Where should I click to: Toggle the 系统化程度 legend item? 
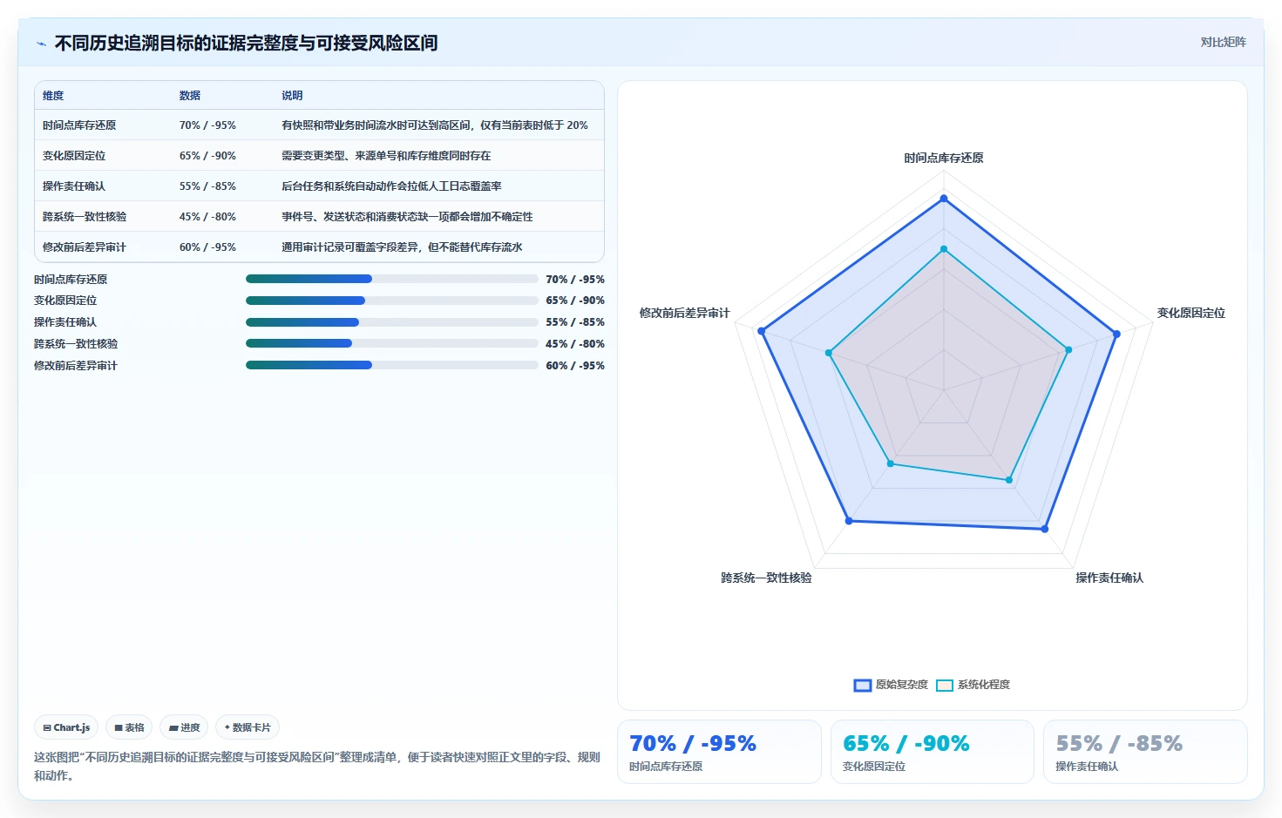coord(973,685)
